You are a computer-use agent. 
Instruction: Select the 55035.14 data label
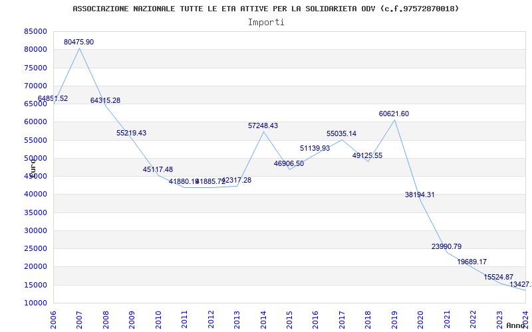(x=341, y=134)
